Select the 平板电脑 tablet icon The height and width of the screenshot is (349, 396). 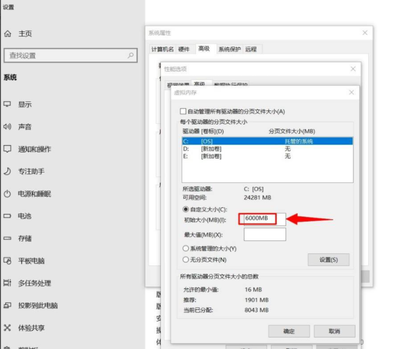click(7, 260)
